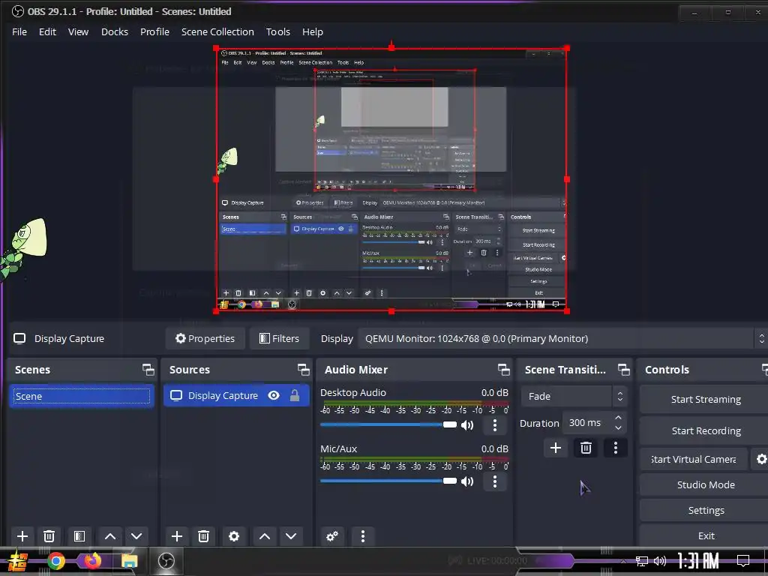Open the Scene Collection menu
The height and width of the screenshot is (576, 768).
click(x=217, y=31)
